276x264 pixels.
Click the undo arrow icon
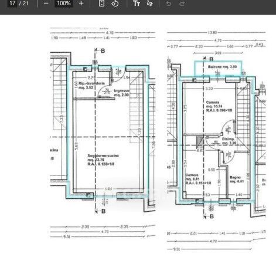(x=169, y=4)
